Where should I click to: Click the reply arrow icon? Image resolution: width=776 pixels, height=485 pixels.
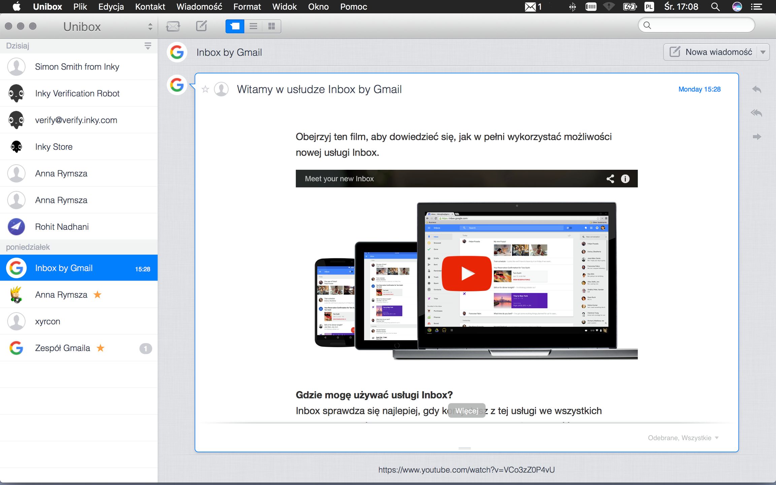[757, 89]
